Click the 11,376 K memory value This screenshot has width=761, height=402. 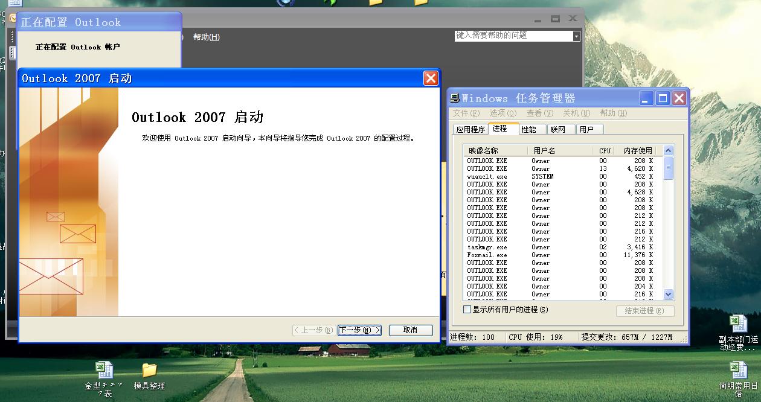tap(638, 255)
